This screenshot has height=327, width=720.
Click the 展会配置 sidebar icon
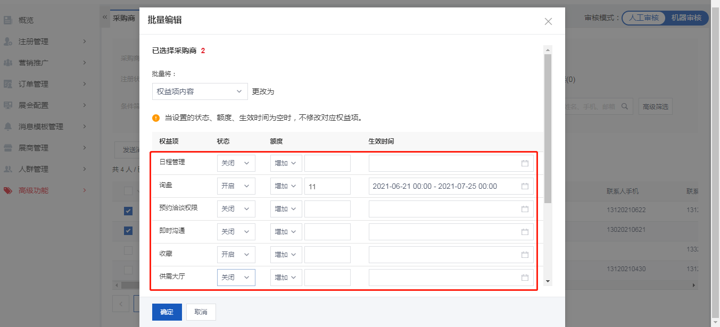8,105
